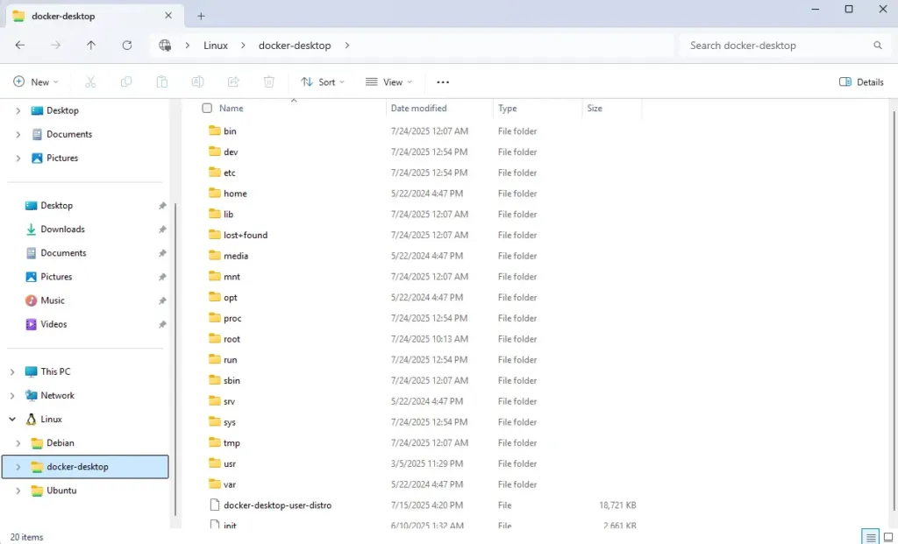The height and width of the screenshot is (544, 898).
Task: Select the bin folder icon
Action: click(x=215, y=131)
